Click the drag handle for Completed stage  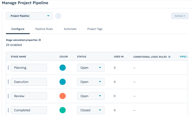point(8,110)
